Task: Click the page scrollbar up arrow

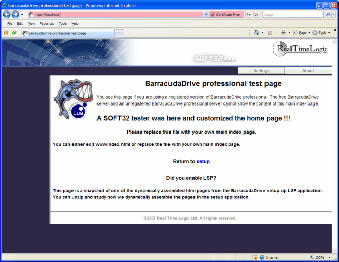Action: tap(334, 42)
